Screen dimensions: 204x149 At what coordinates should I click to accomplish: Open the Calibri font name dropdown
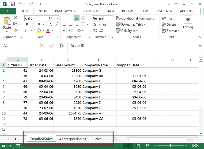click(46, 18)
